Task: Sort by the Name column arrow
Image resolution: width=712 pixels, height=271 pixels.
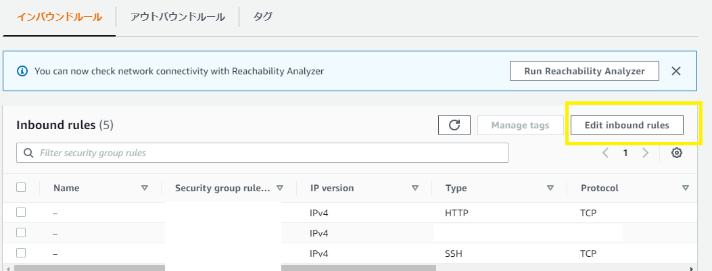Action: coord(144,189)
